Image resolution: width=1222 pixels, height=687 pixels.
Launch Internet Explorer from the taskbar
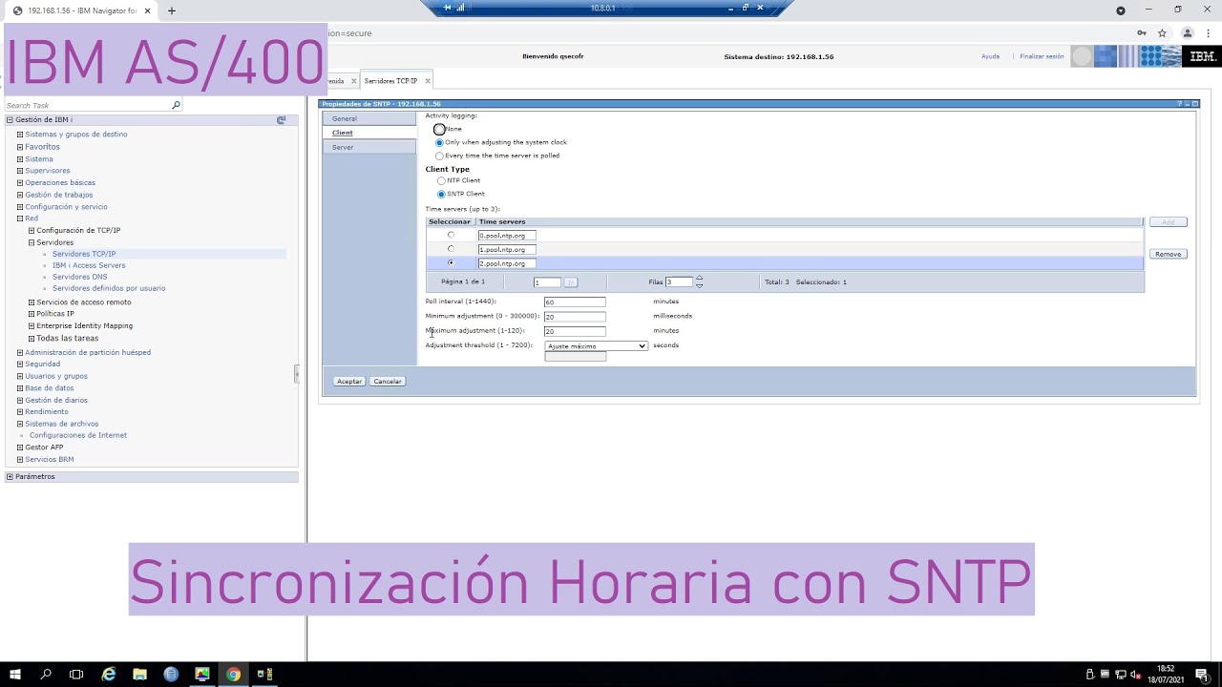click(109, 675)
